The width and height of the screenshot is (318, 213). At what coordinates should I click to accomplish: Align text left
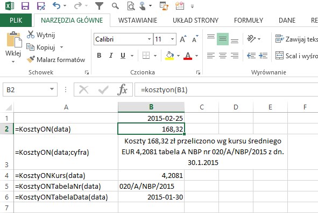[x=211, y=56]
